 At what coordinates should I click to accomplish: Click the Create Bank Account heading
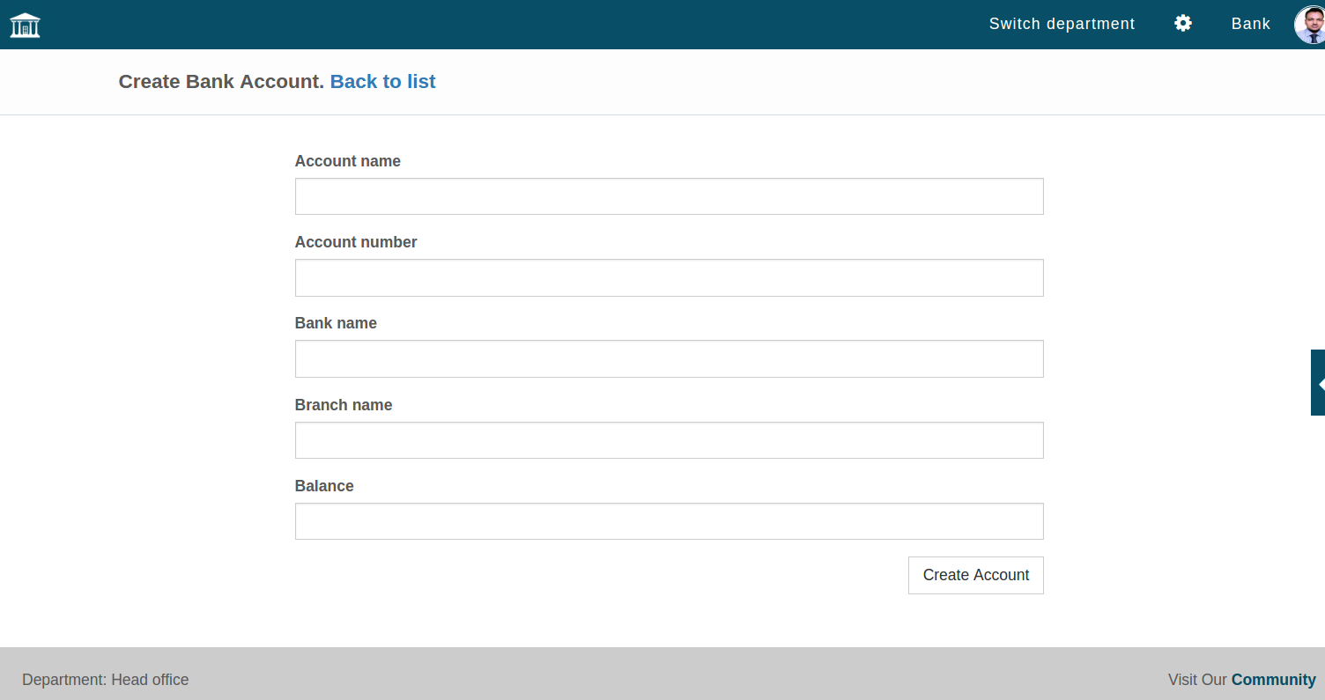click(x=220, y=81)
